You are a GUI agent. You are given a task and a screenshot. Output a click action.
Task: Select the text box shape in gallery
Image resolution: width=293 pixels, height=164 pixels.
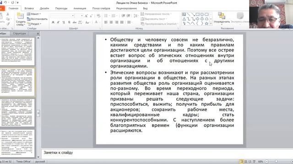point(184,14)
